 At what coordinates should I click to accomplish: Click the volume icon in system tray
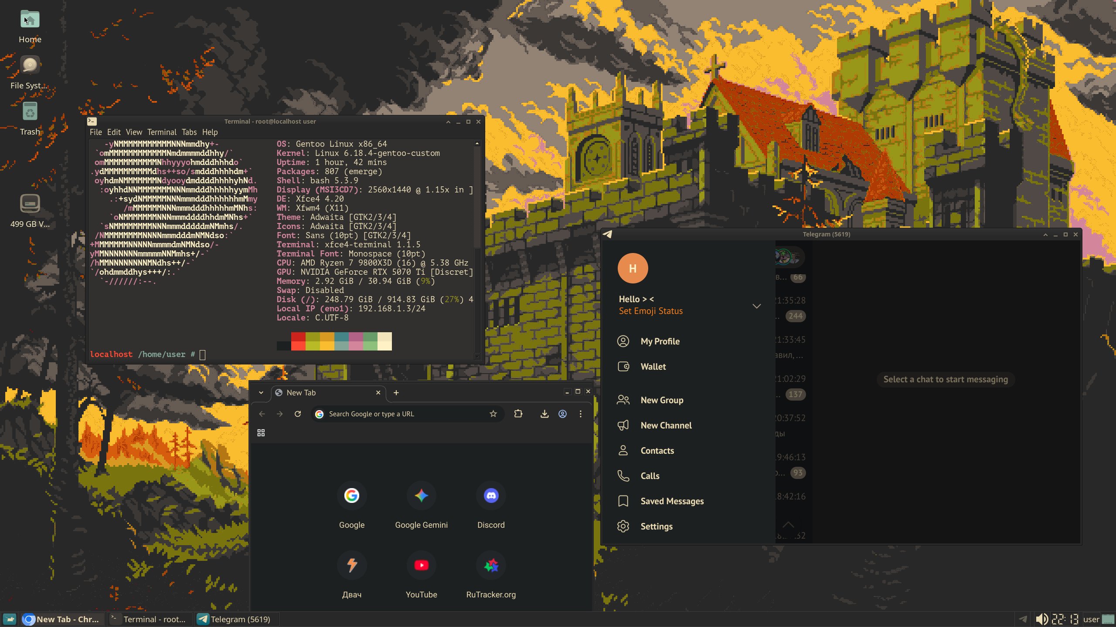(1041, 619)
